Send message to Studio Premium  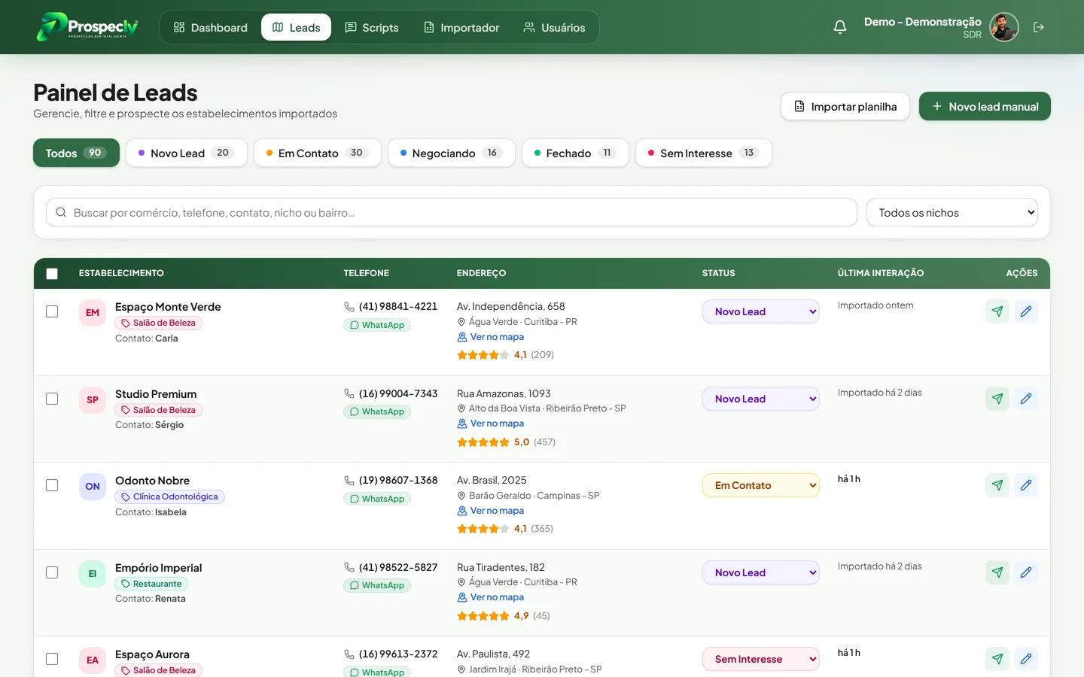coord(997,399)
